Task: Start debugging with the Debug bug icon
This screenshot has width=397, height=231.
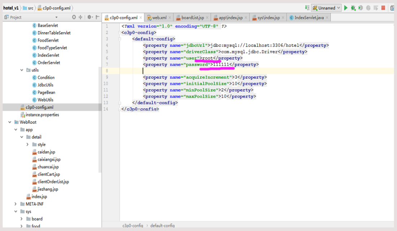Action: point(353,8)
